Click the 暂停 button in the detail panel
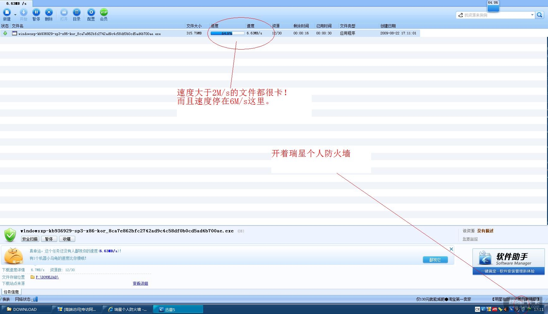Image resolution: width=548 pixels, height=314 pixels. tap(49, 239)
